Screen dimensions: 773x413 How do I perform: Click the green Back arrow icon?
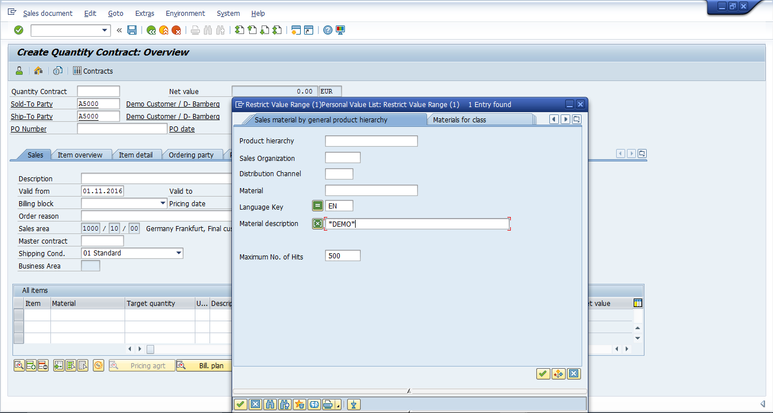(151, 30)
